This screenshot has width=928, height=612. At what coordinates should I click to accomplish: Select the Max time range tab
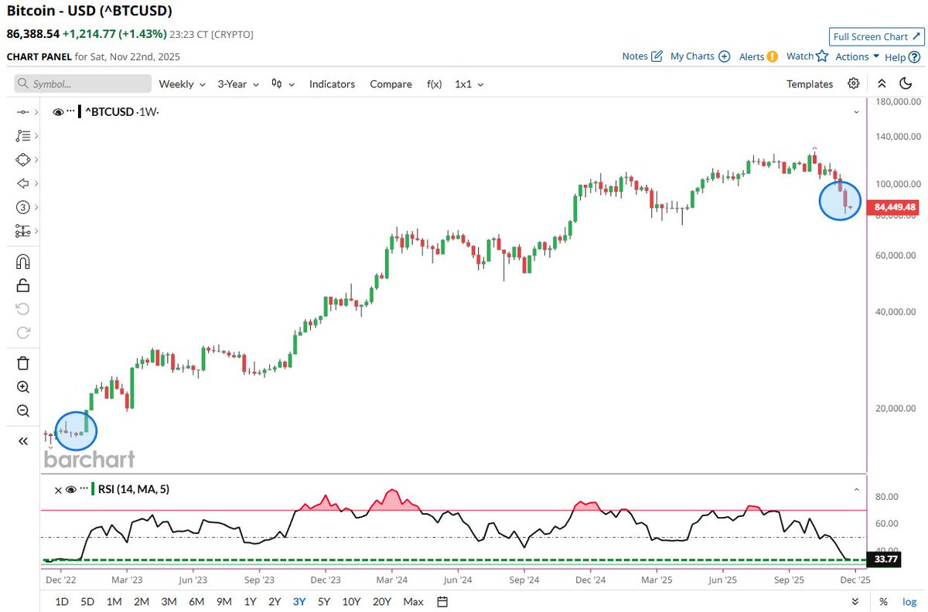tap(413, 601)
